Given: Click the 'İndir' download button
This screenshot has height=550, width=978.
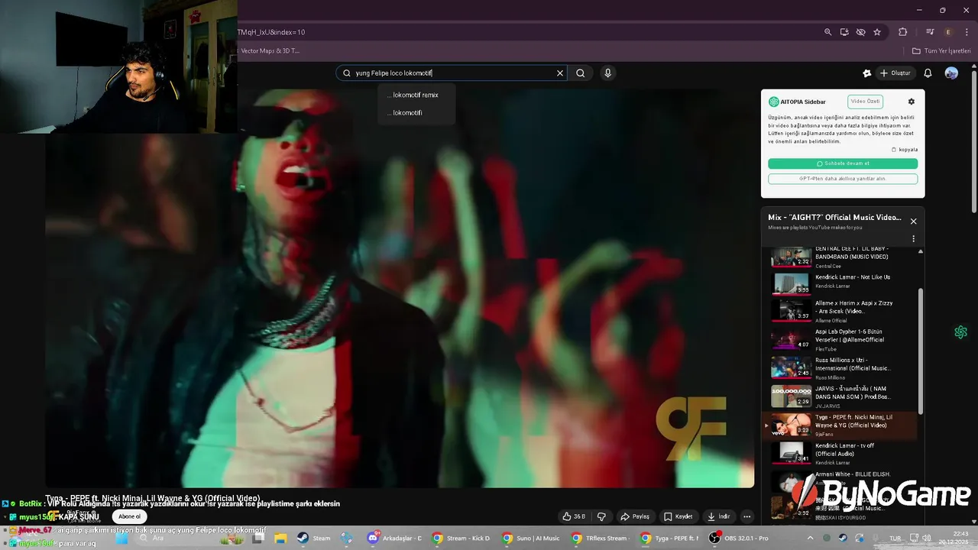Looking at the screenshot, I should click(x=719, y=516).
